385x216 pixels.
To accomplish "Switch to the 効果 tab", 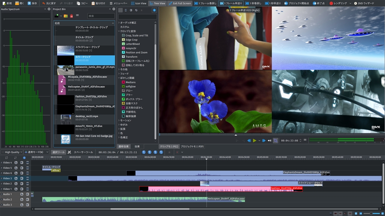I will pyautogui.click(x=137, y=147).
